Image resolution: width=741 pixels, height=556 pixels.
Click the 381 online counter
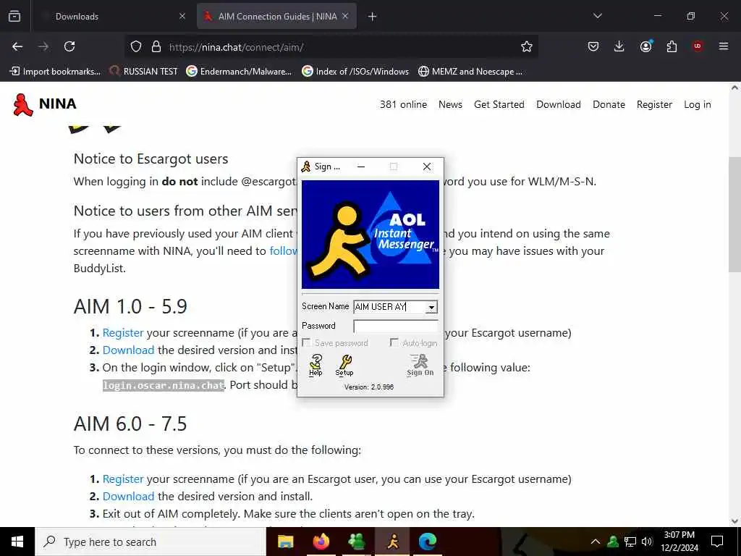pos(403,104)
